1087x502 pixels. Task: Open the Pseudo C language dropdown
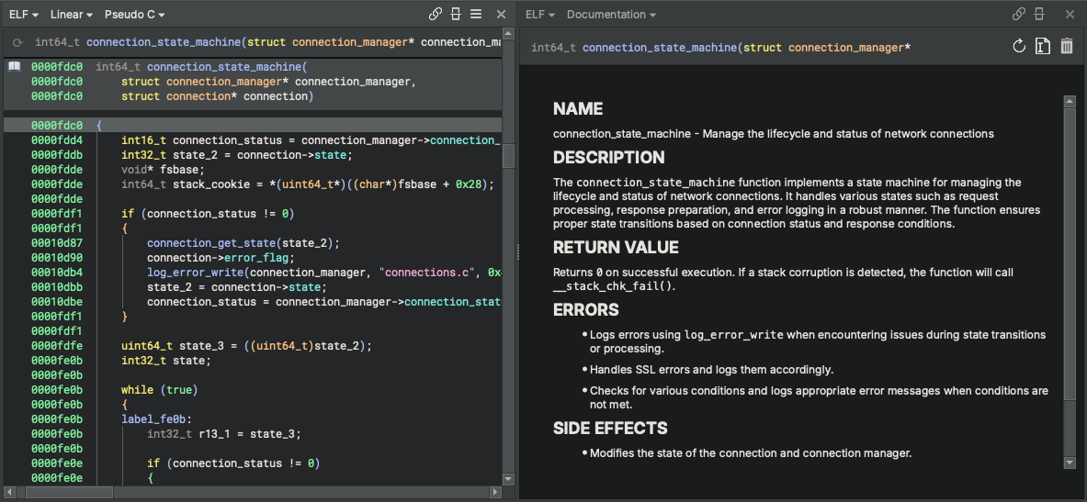[134, 14]
